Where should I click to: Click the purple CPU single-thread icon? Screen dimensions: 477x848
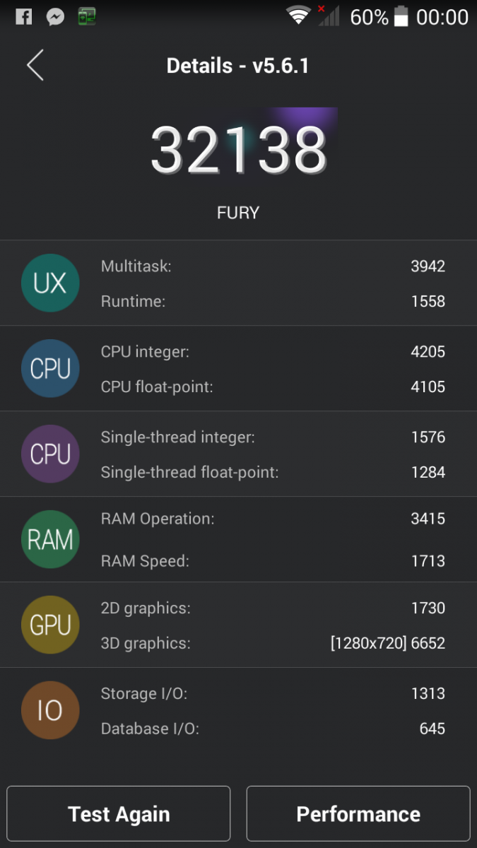click(50, 454)
